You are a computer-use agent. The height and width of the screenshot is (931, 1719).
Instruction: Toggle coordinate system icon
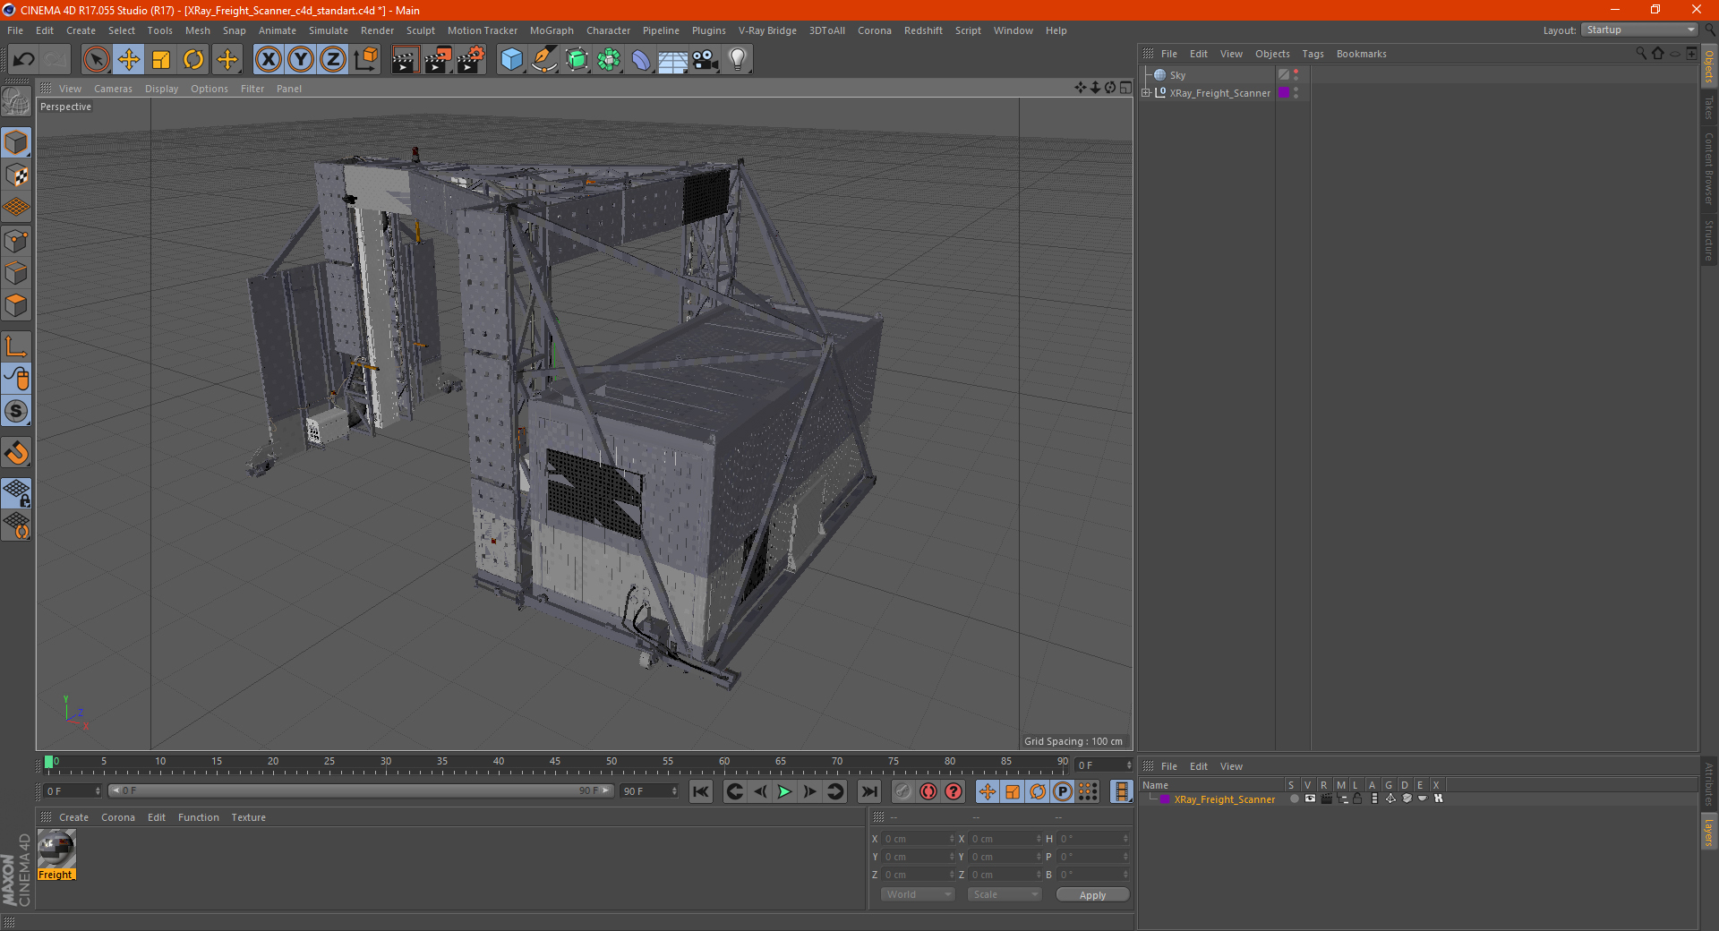tap(366, 60)
